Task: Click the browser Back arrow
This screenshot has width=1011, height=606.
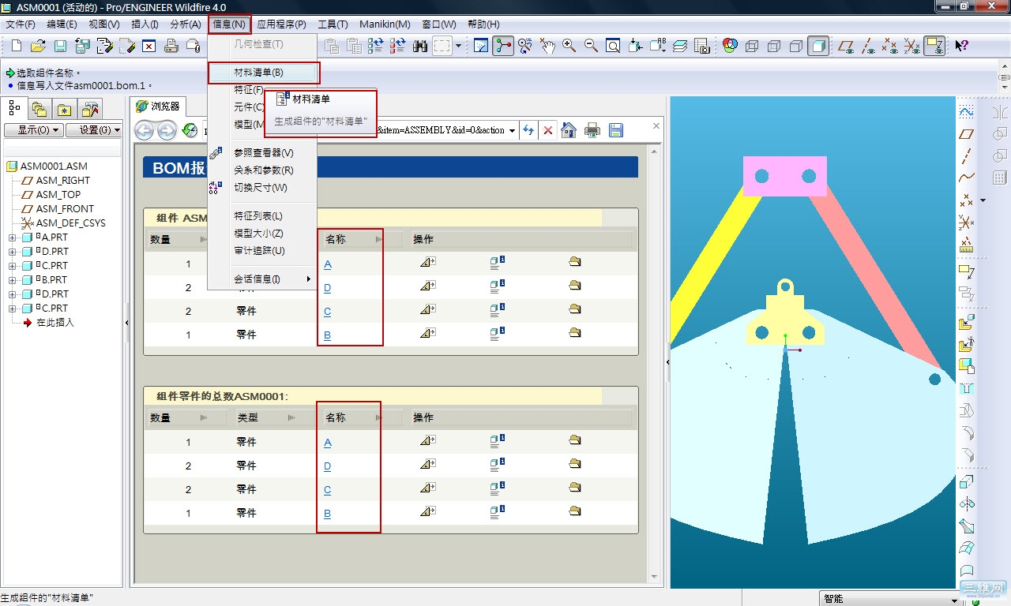Action: [144, 130]
